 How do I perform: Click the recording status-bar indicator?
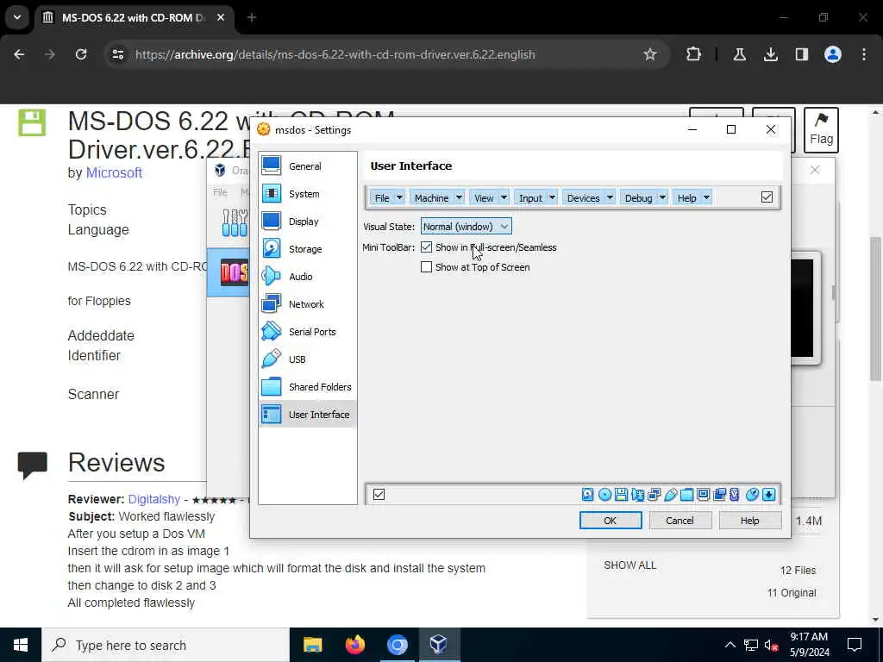(719, 494)
